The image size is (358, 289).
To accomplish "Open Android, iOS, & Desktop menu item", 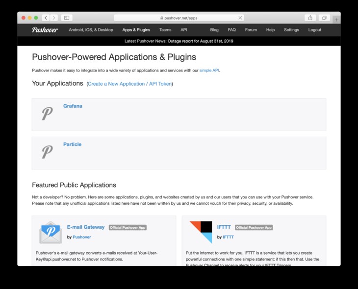I will pos(91,30).
